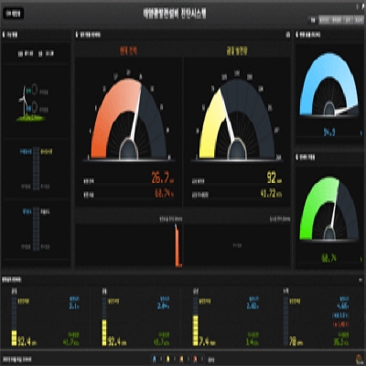366x366 pixels.
Task: Select the first highlighted tab in the top-right tab row
Action: pyautogui.click(x=313, y=20)
